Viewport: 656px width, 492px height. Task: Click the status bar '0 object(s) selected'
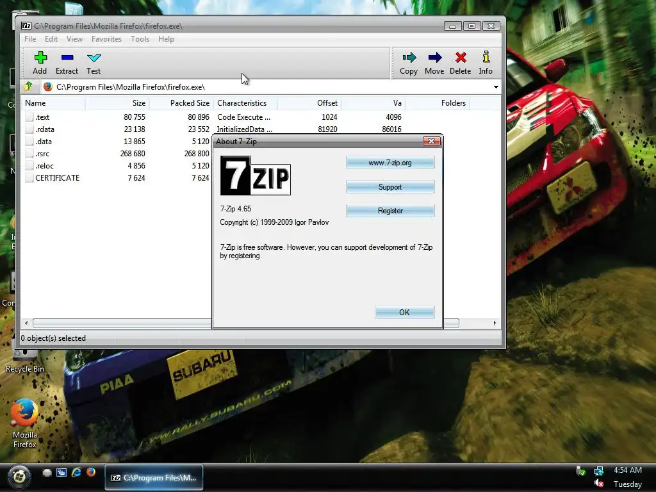coord(53,338)
